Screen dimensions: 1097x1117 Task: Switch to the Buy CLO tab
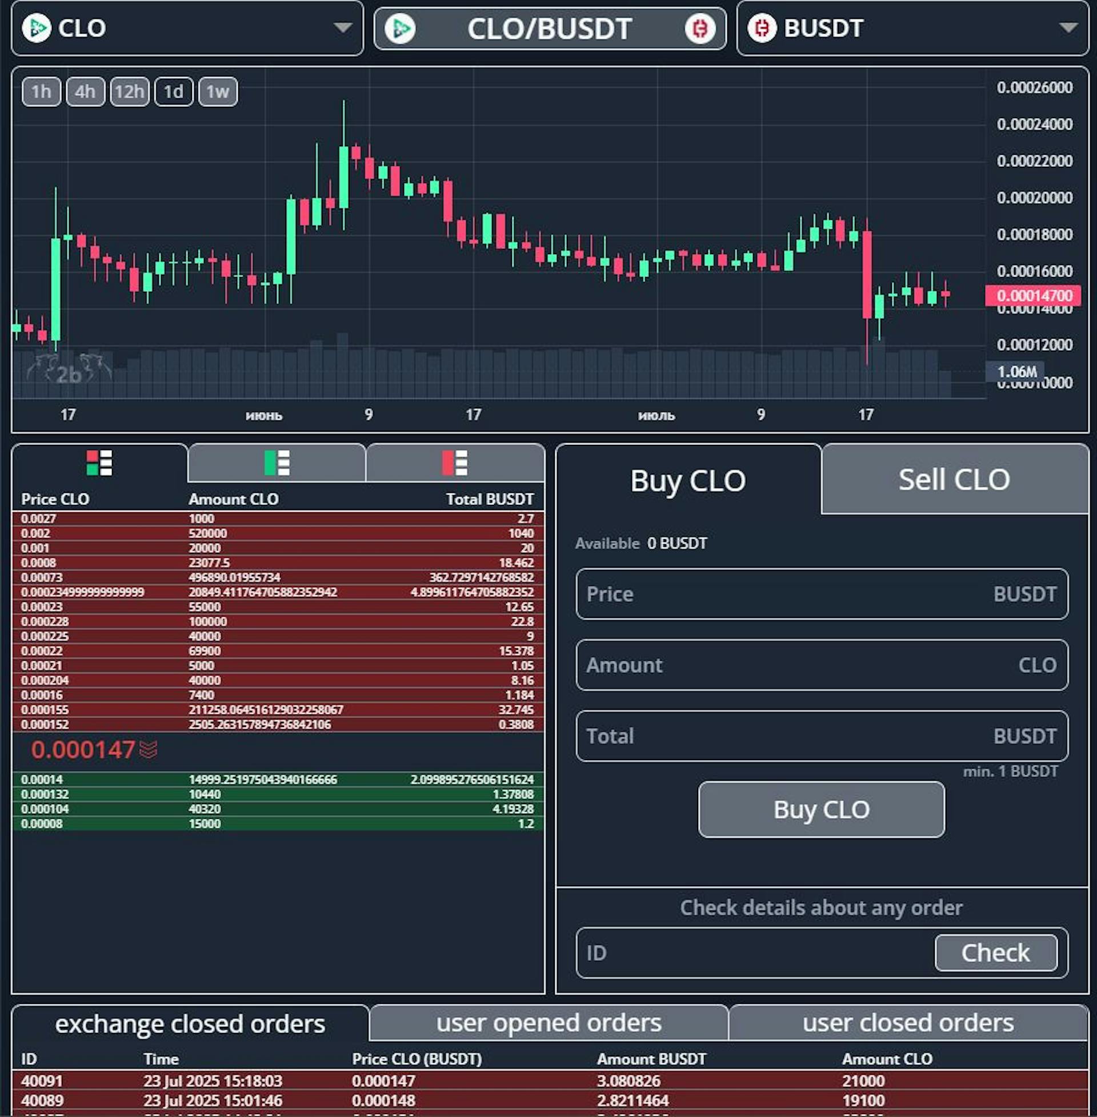pos(688,480)
